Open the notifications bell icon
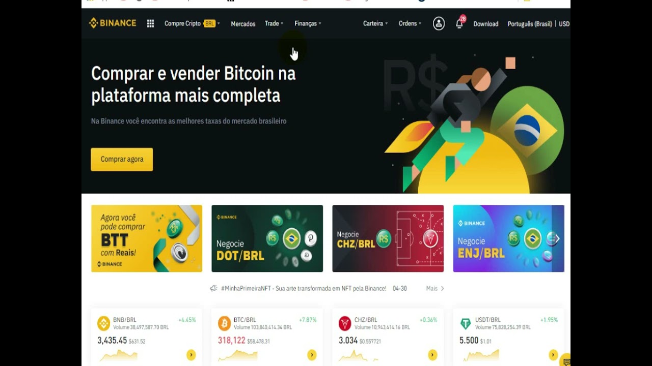This screenshot has width=652, height=366. click(x=459, y=23)
